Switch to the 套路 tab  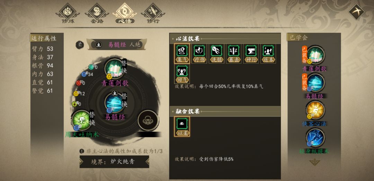pyautogui.click(x=97, y=13)
